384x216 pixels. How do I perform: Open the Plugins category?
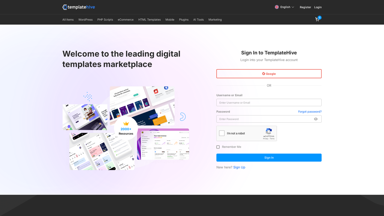coord(184,19)
